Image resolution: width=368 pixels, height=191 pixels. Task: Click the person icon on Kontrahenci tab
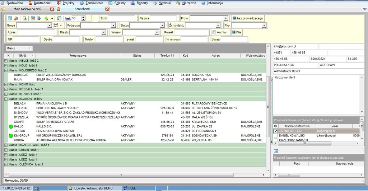[59, 9]
